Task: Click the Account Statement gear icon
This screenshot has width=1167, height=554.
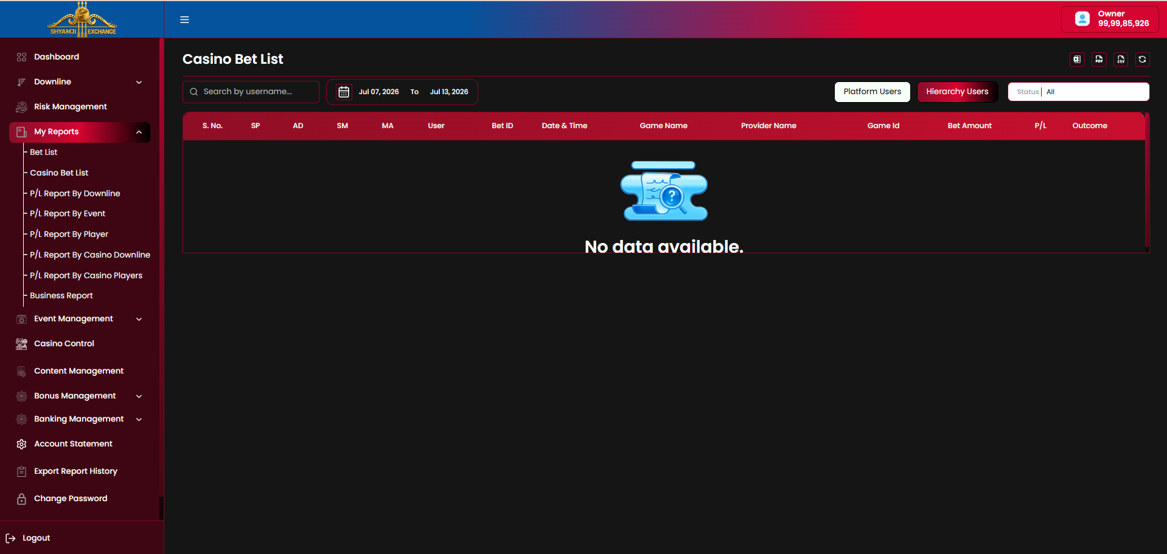Action: coord(22,444)
